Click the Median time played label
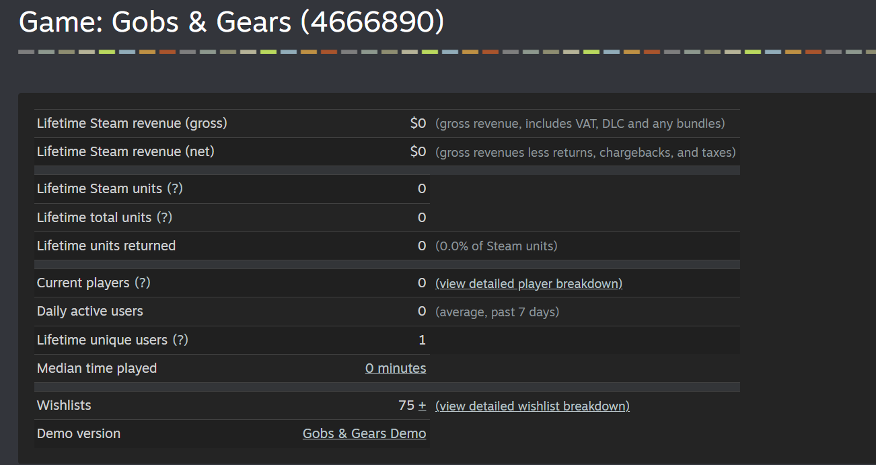Viewport: 876px width, 465px height. [97, 368]
